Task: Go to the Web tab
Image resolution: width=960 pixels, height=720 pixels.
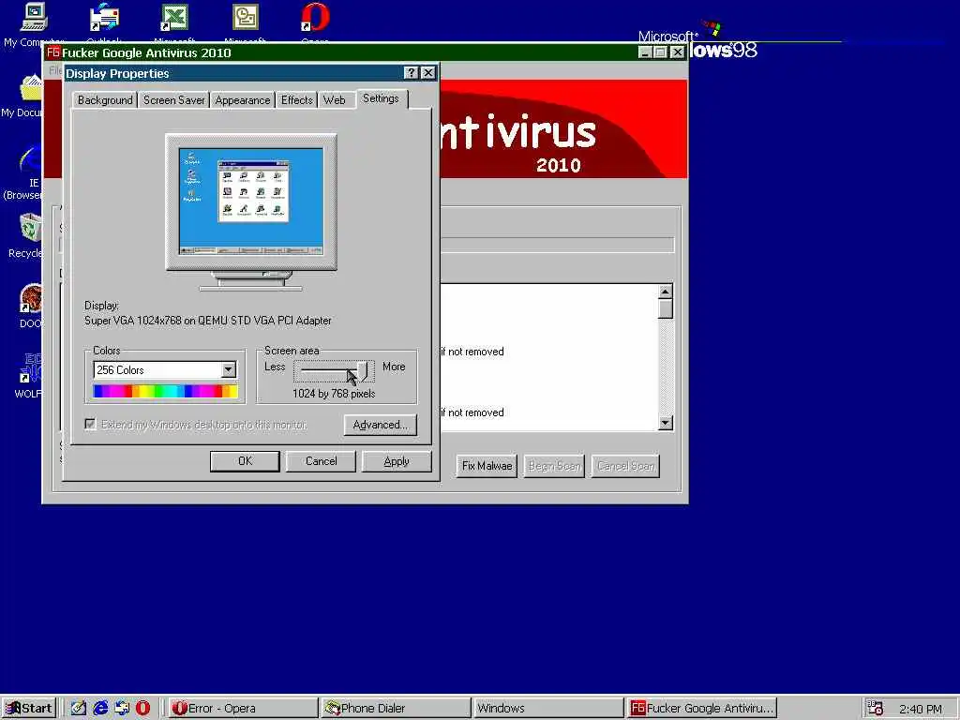Action: tap(335, 100)
